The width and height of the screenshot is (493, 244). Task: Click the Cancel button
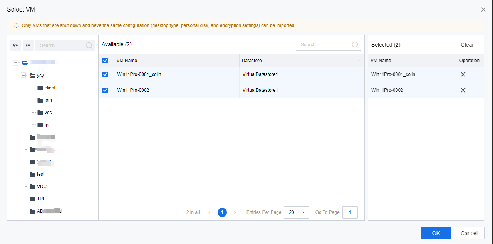click(x=469, y=233)
